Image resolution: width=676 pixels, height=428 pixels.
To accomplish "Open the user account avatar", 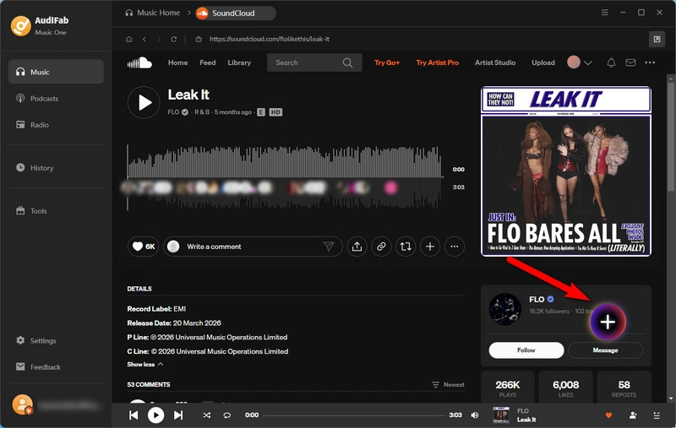I will [x=22, y=404].
